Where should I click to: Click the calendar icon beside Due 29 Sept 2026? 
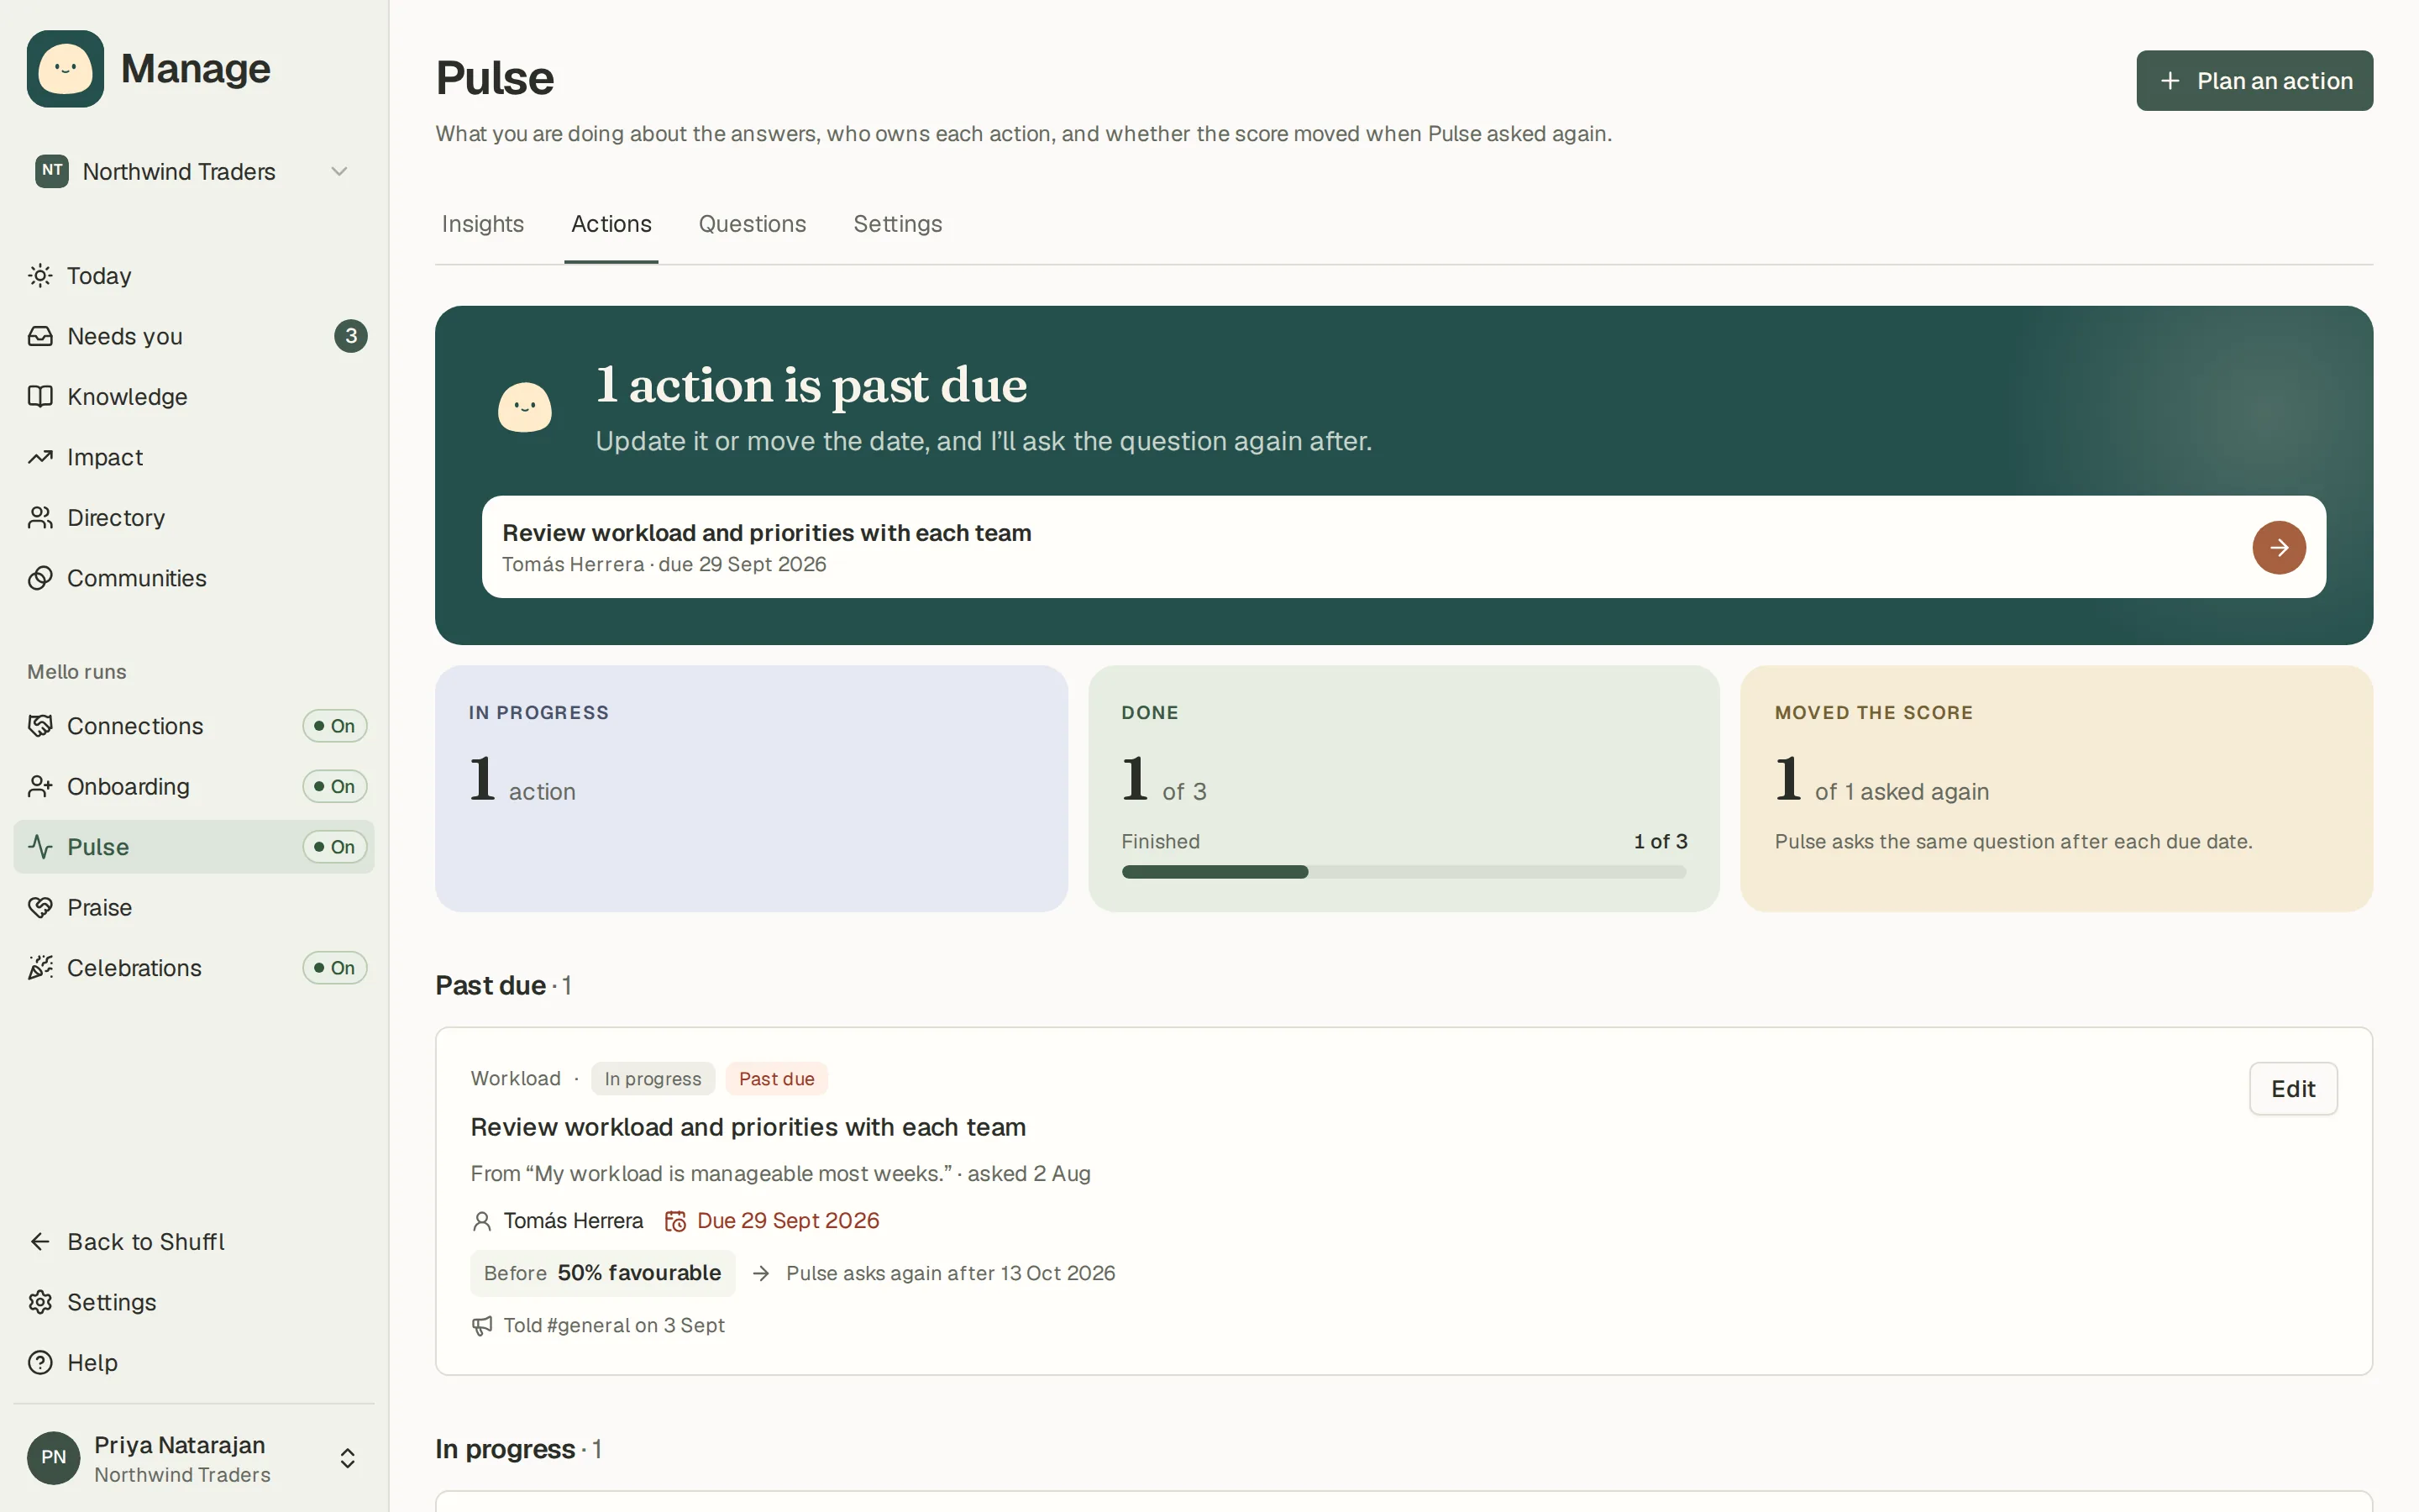click(675, 1221)
